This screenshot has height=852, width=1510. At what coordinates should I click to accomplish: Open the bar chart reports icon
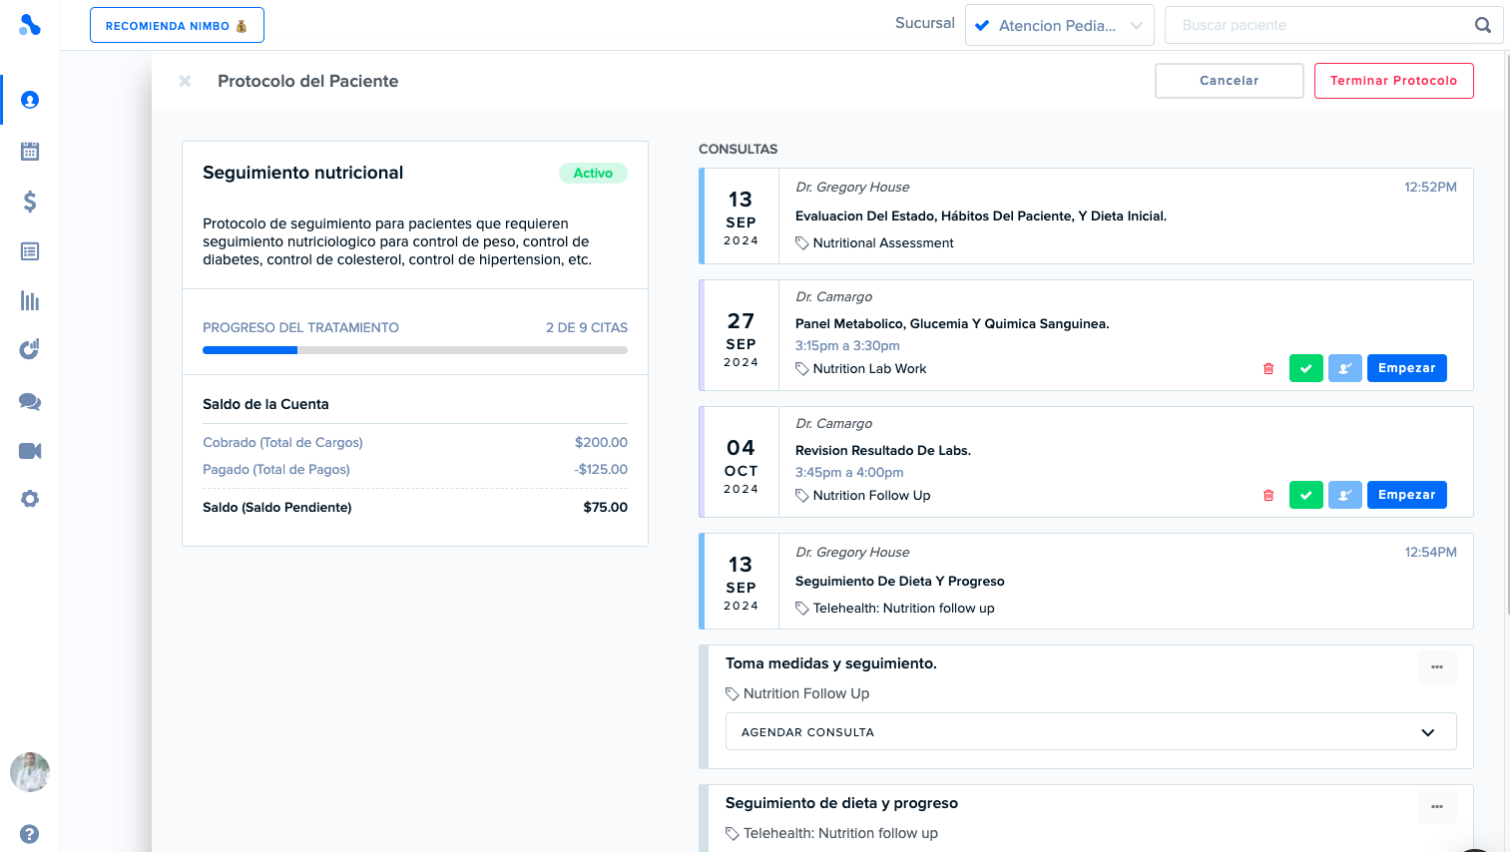click(30, 300)
